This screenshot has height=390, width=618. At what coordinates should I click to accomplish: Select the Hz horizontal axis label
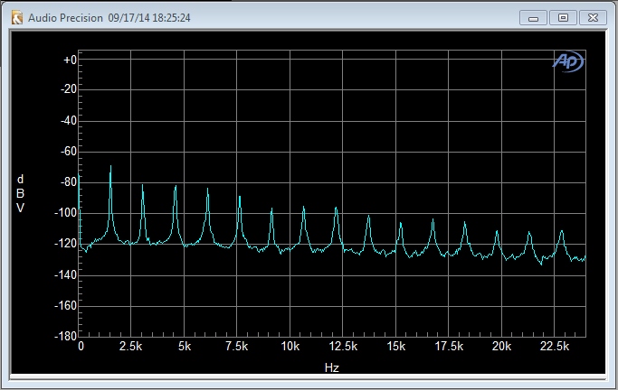pos(332,367)
